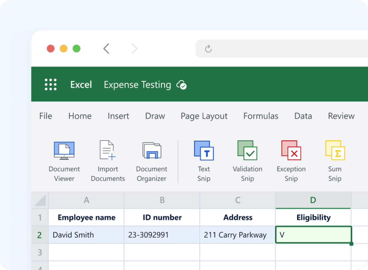Open the app launcher grid
This screenshot has height=270, width=368.
tap(51, 84)
